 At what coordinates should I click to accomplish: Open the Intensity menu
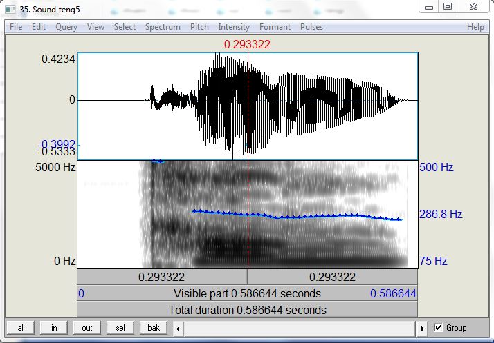234,27
